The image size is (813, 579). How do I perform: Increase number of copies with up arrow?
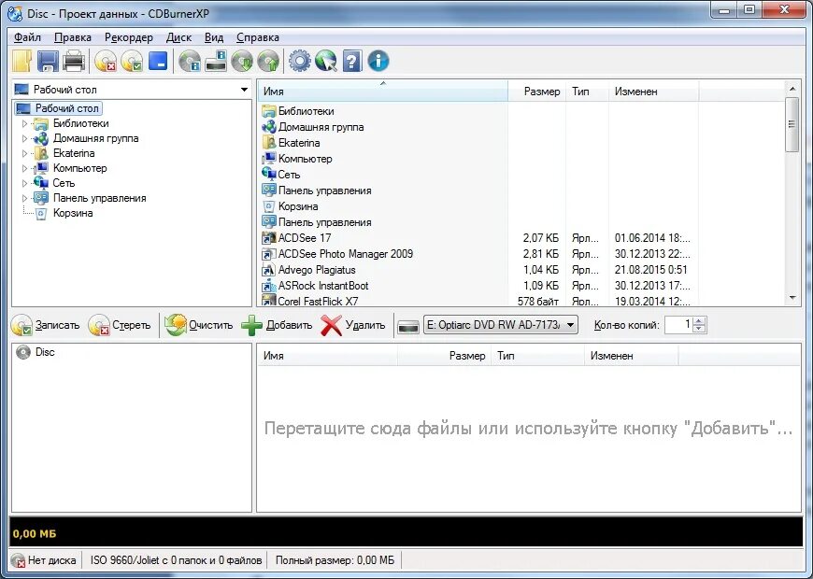pos(699,321)
